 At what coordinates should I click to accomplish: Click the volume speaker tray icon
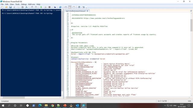[171, 105]
